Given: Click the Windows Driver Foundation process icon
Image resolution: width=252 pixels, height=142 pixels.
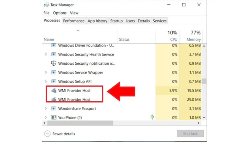Looking at the screenshot, I should (x=54, y=45).
